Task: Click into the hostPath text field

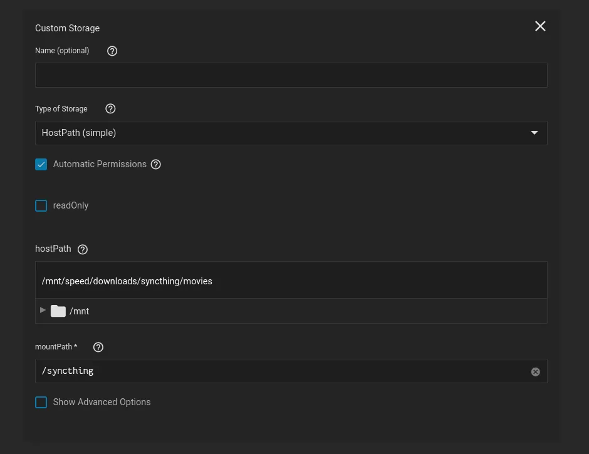Action: point(291,281)
